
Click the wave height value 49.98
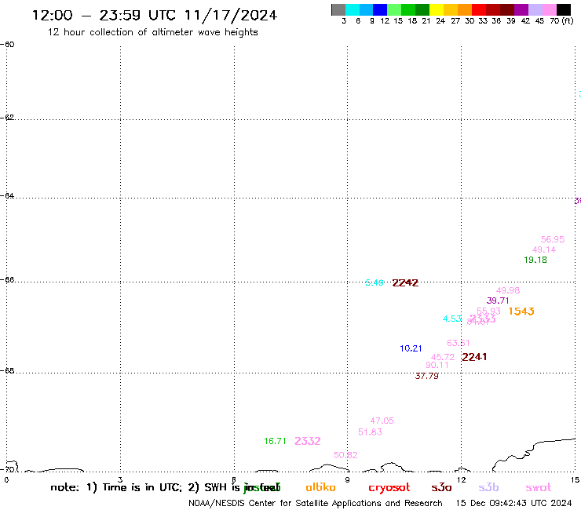pyautogui.click(x=508, y=291)
